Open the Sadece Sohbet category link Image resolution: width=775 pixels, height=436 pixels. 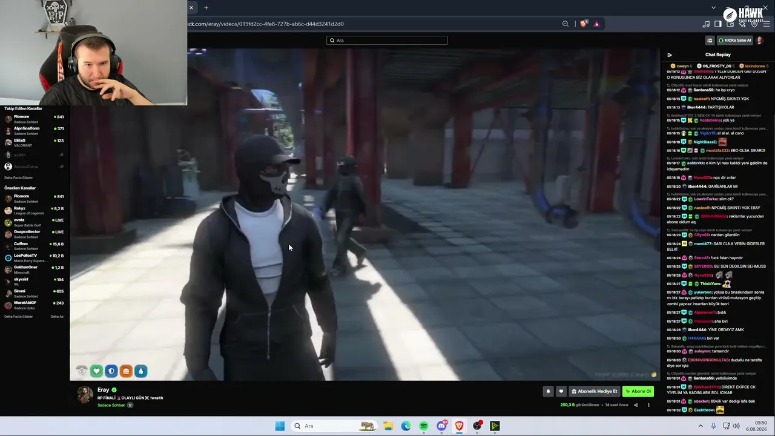tap(111, 405)
